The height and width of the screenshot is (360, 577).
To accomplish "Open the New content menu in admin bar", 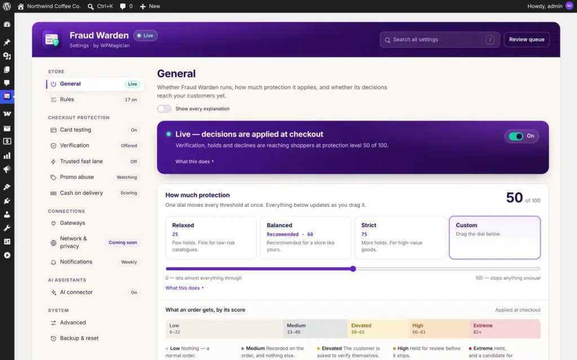I will 150,6.
